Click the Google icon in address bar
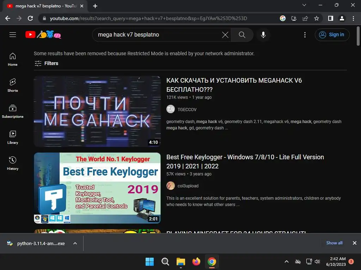 pyautogui.click(x=282, y=18)
